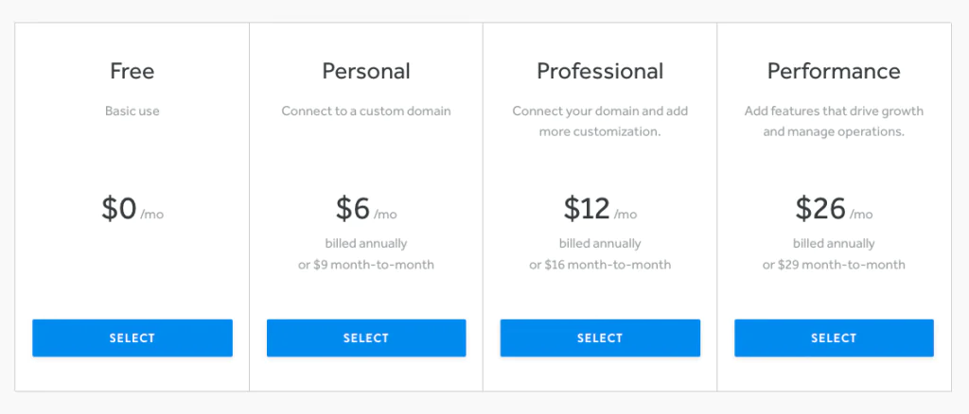Click SELECT button under Professional plan
The width and height of the screenshot is (969, 414).
(x=600, y=337)
